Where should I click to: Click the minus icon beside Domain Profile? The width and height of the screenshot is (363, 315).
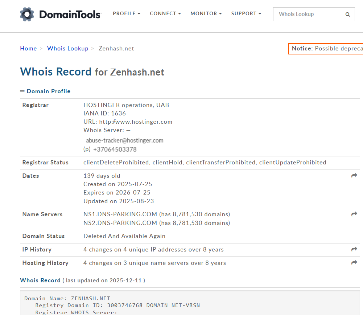[x=22, y=91]
